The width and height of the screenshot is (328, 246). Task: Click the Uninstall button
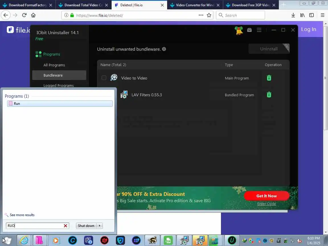click(269, 49)
